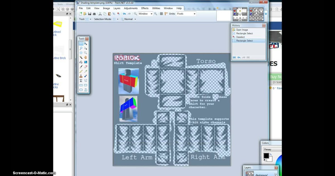Open the Layers menu

(x=117, y=8)
